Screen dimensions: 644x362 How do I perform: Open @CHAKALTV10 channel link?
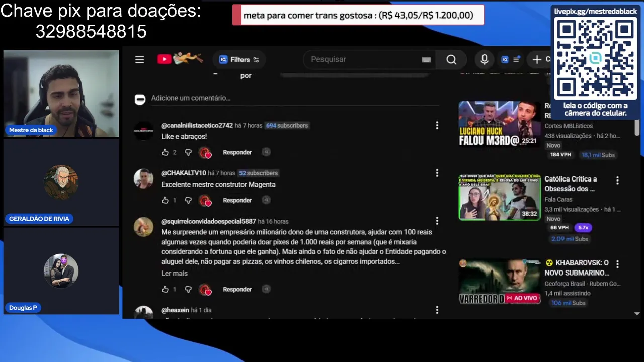183,173
